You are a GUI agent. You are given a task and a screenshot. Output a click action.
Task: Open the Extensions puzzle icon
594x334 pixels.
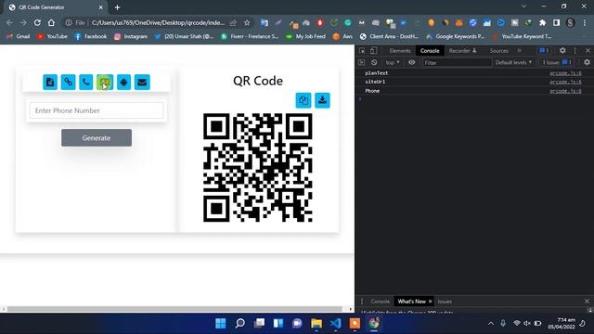point(542,22)
